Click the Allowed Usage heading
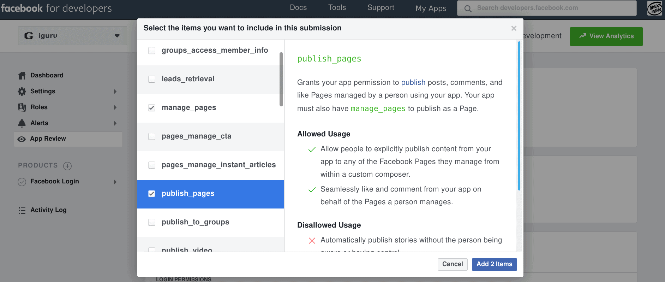 tap(324, 134)
